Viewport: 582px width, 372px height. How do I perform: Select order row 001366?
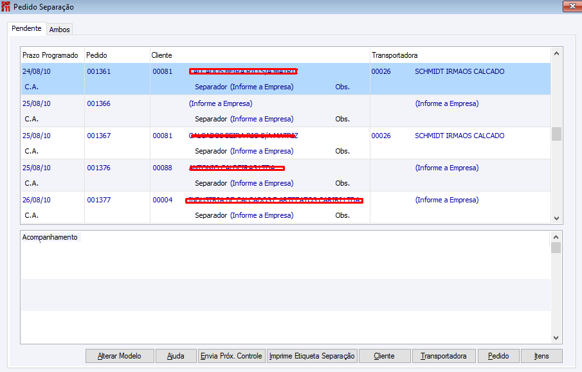(286, 111)
